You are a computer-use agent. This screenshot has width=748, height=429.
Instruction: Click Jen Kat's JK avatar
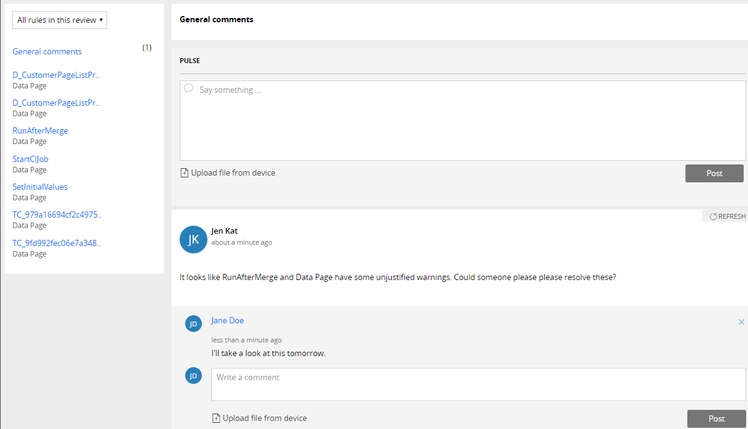click(193, 239)
